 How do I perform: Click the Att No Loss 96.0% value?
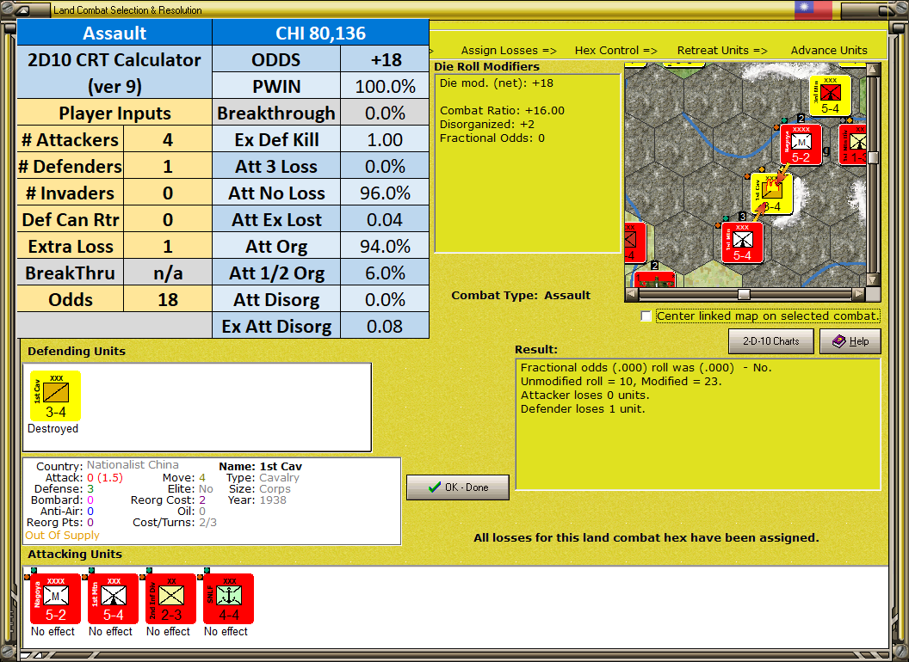pos(385,193)
